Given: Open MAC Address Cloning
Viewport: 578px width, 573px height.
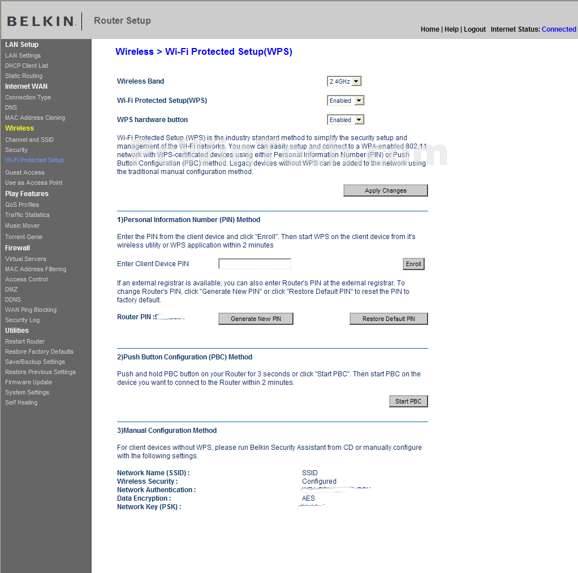Looking at the screenshot, I should pyautogui.click(x=35, y=118).
